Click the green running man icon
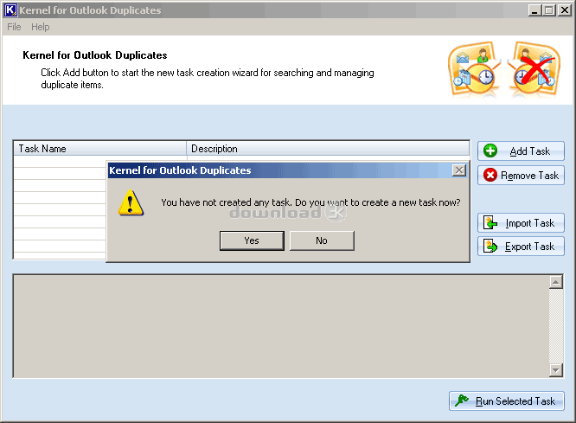This screenshot has width=576, height=423. [x=461, y=401]
